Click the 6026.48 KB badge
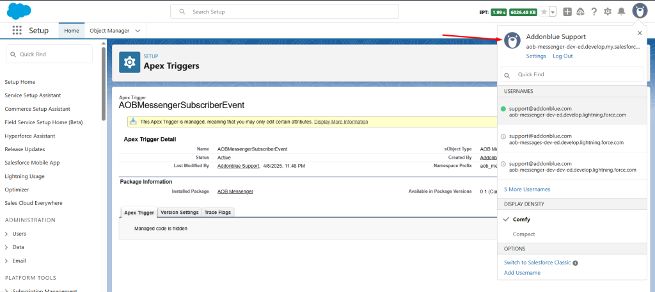Screen dimensions: 655x292 point(523,12)
